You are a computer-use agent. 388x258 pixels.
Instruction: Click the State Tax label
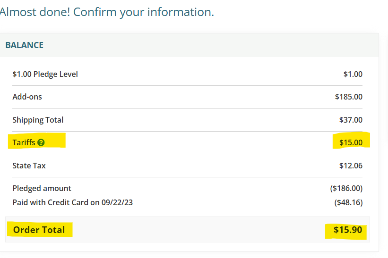pyautogui.click(x=29, y=166)
